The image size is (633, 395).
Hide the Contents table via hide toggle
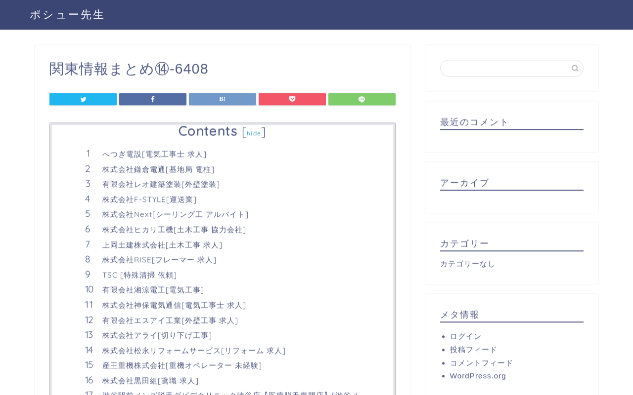pyautogui.click(x=254, y=133)
